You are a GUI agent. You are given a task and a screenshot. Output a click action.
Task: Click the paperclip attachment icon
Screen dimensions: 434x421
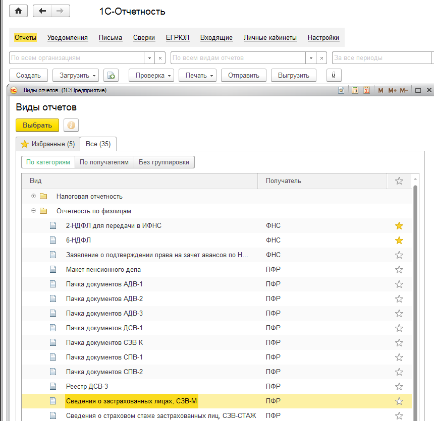pos(334,76)
